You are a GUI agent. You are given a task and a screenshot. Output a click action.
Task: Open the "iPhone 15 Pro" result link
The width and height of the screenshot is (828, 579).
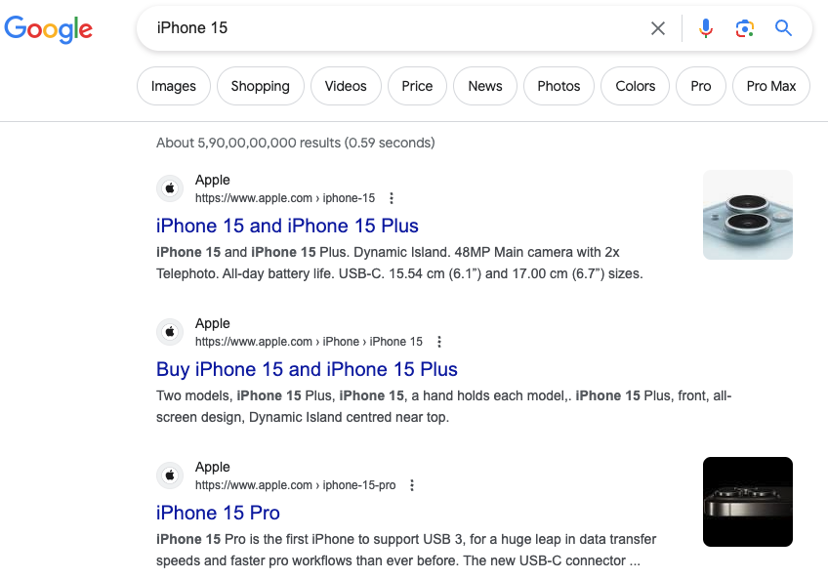(x=218, y=513)
